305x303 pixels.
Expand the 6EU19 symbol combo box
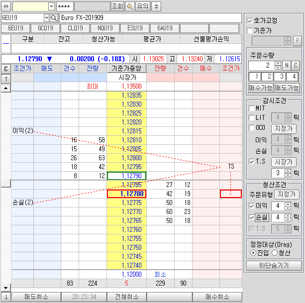click(x=46, y=18)
